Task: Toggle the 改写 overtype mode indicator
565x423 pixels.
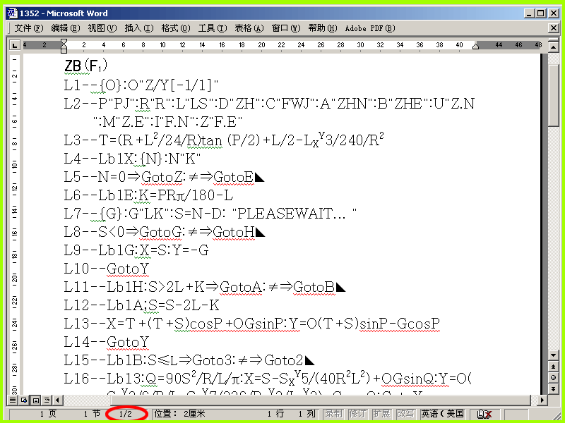Action: click(x=405, y=414)
